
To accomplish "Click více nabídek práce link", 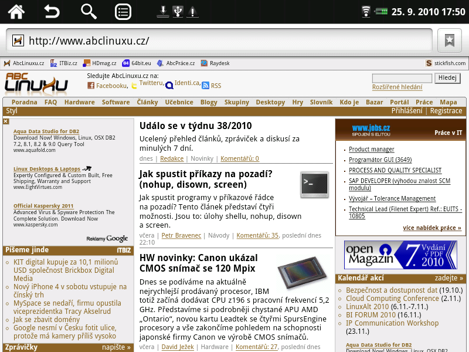I will pyautogui.click(x=432, y=228).
